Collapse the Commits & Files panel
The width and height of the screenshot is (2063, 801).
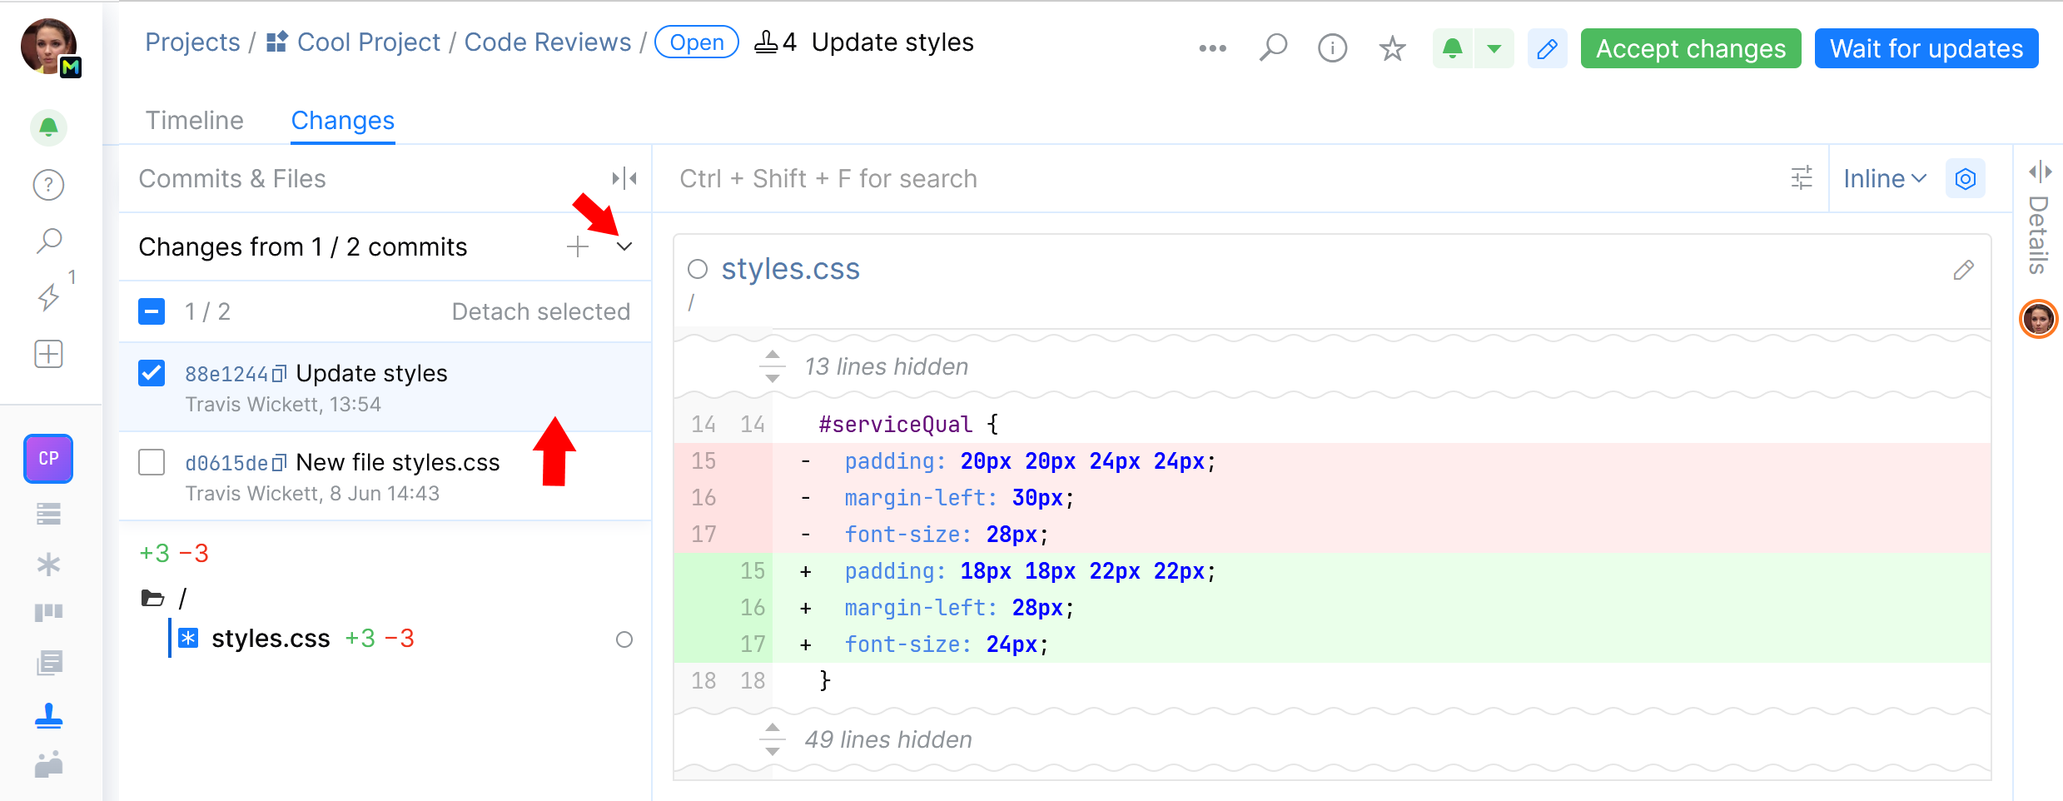tap(624, 178)
